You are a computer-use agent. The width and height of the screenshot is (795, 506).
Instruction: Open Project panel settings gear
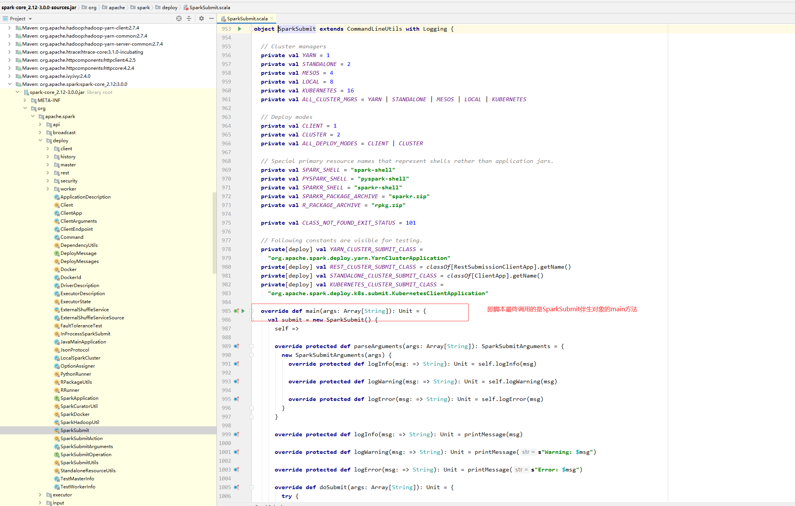pos(202,18)
